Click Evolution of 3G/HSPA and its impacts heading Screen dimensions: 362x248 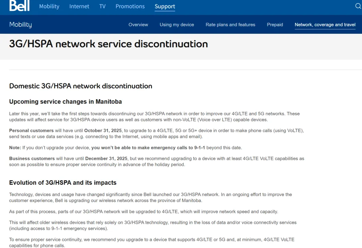pos(63,183)
